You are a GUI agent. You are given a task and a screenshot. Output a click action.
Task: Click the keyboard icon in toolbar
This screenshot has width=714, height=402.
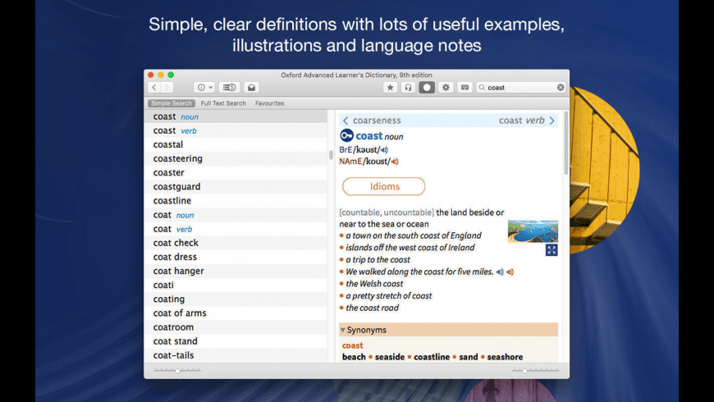[465, 88]
